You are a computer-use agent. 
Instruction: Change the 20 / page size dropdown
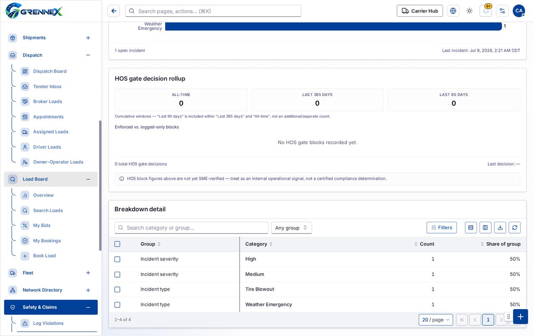pos(436,320)
